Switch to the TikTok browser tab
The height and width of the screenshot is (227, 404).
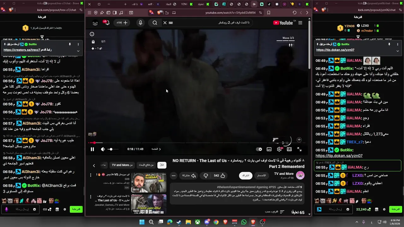tap(269, 4)
